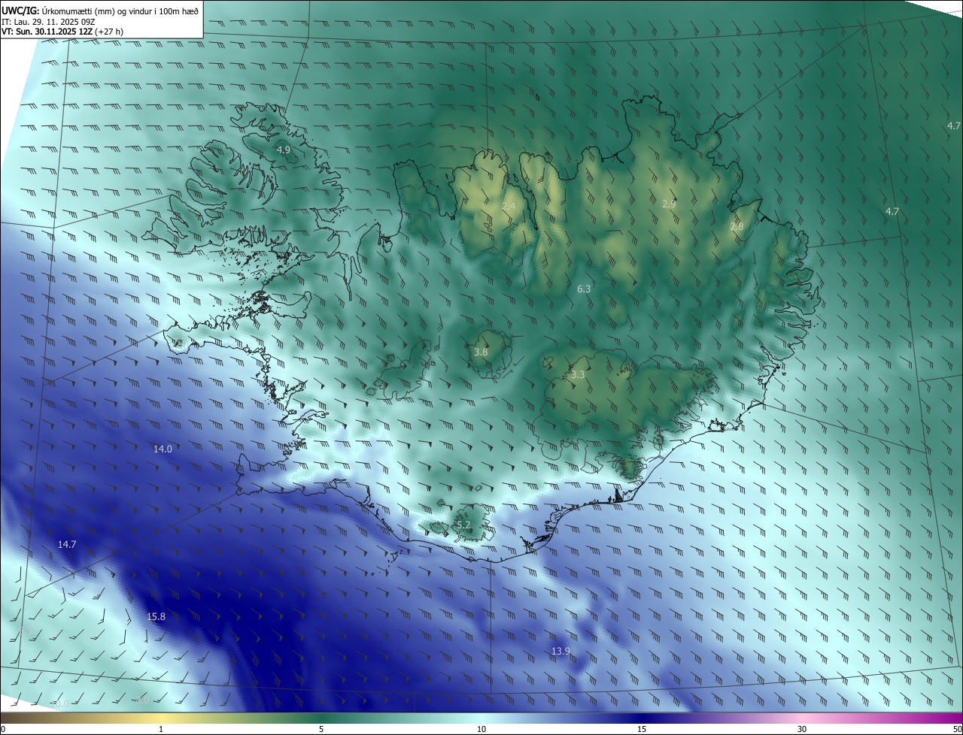Viewport: 963px width, 735px height.
Task: Click the 5 tick label on the colorbar
Action: coord(321,729)
